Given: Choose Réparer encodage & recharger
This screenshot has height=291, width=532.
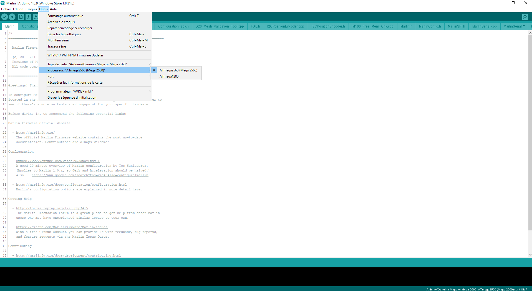Looking at the screenshot, I should click(x=95, y=28).
